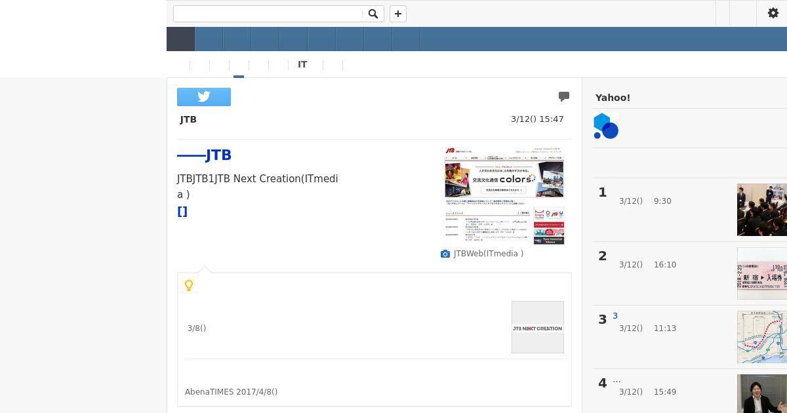This screenshot has width=787, height=413.
Task: Select the dark first navigation bar tab
Action: [x=180, y=39]
